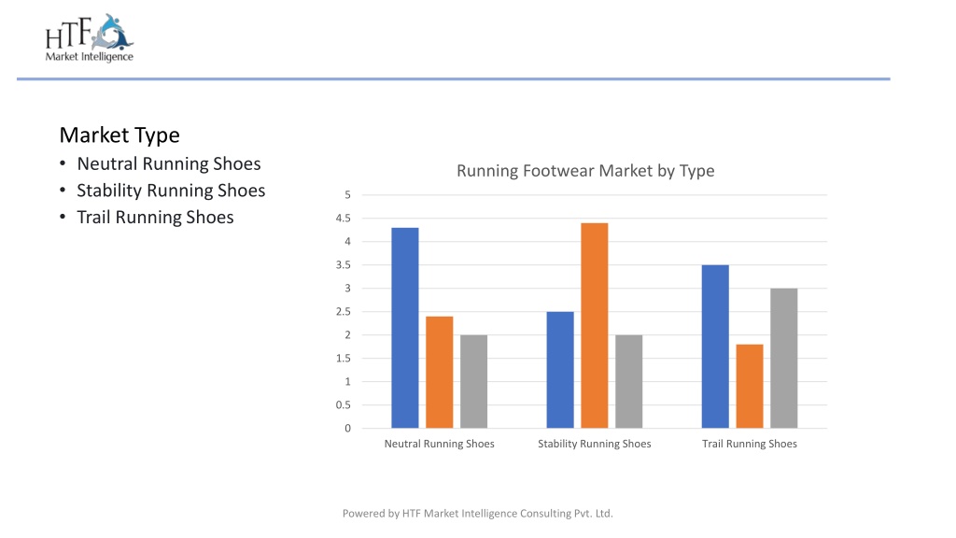Click the 'Trail Running Shoes' bullet item

point(155,217)
